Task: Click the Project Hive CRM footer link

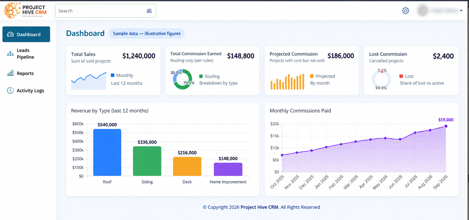Action: tap(259, 207)
